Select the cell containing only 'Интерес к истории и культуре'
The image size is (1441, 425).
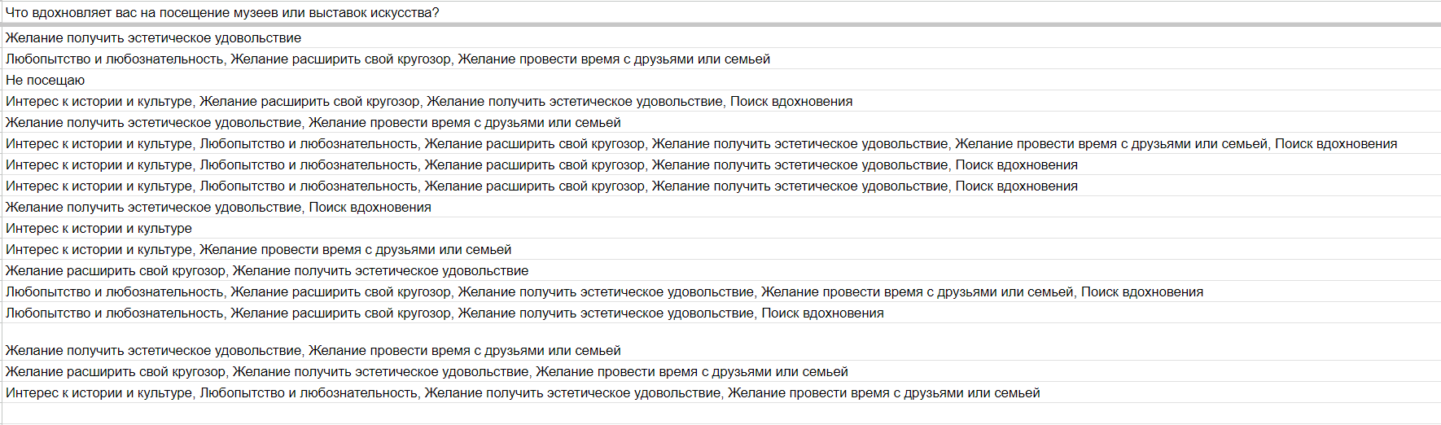coord(720,228)
